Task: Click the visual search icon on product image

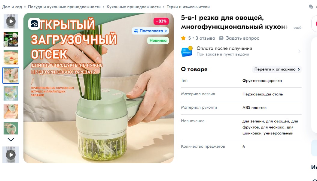Action: coord(34,24)
